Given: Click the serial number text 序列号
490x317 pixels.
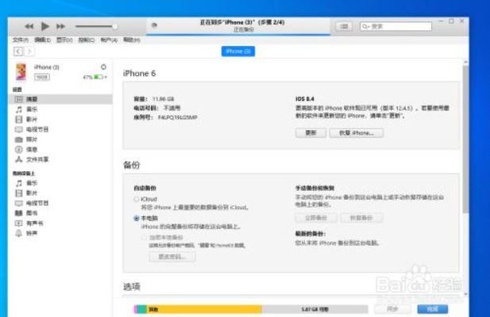Looking at the screenshot, I should click(x=166, y=117).
